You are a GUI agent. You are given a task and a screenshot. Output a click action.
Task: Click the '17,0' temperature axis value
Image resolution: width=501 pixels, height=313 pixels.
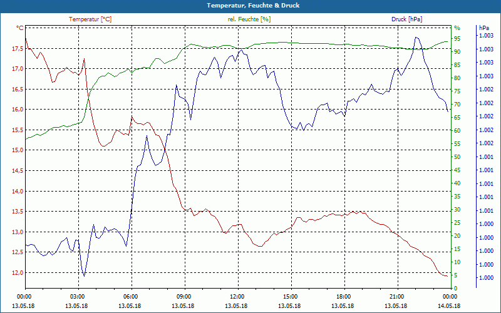(x=18, y=69)
